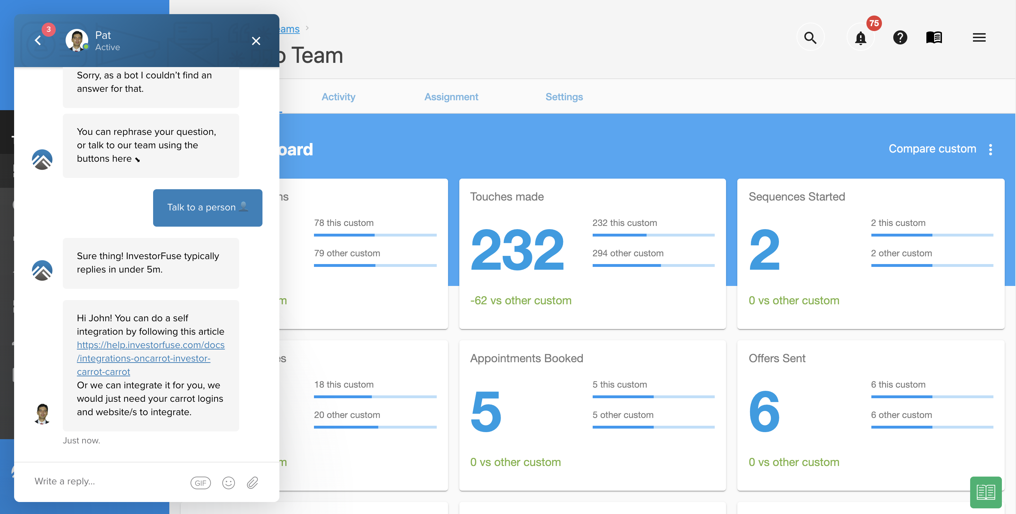The image size is (1016, 514).
Task: Open the book documentation icon in header
Action: click(933, 38)
